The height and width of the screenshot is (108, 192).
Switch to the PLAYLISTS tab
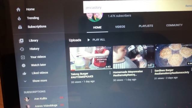tap(146, 26)
